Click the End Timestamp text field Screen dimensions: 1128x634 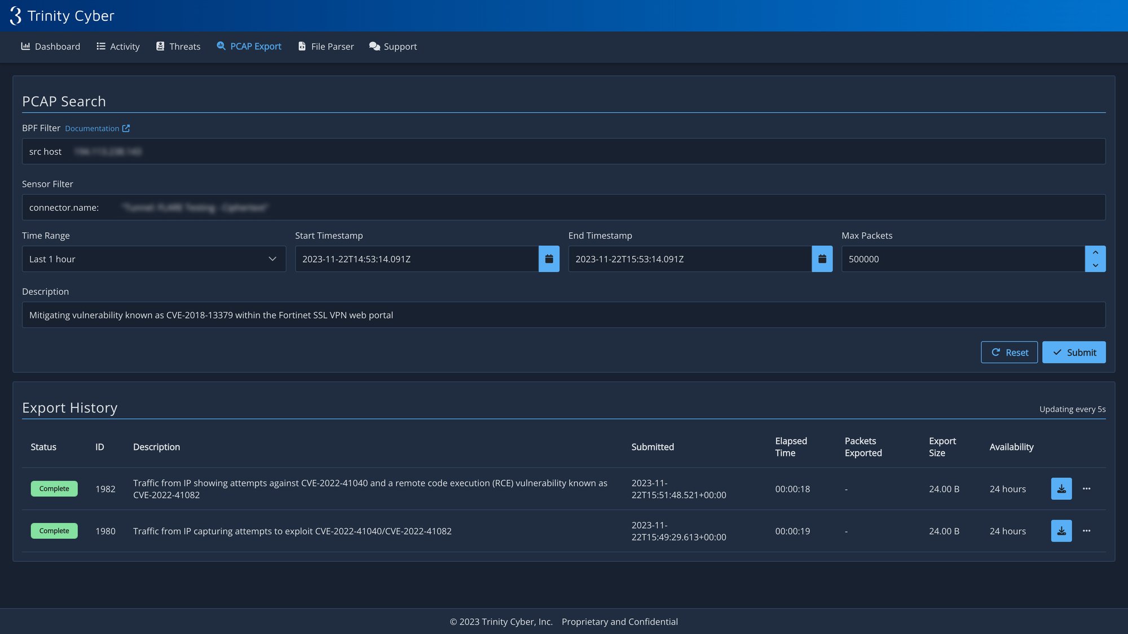(690, 259)
